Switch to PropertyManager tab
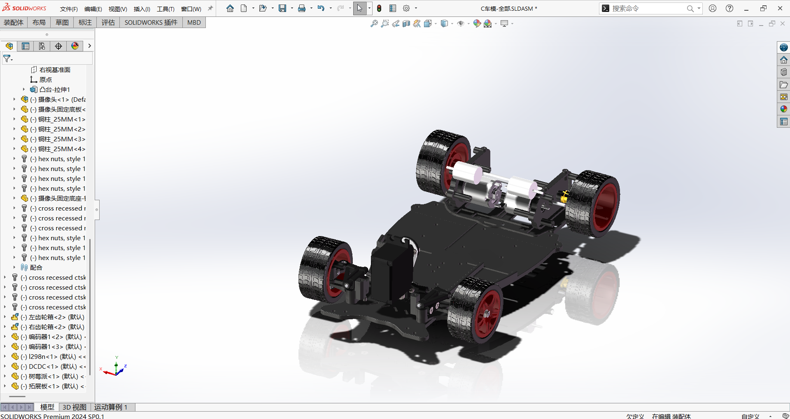Image resolution: width=790 pixels, height=419 pixels. [x=26, y=46]
